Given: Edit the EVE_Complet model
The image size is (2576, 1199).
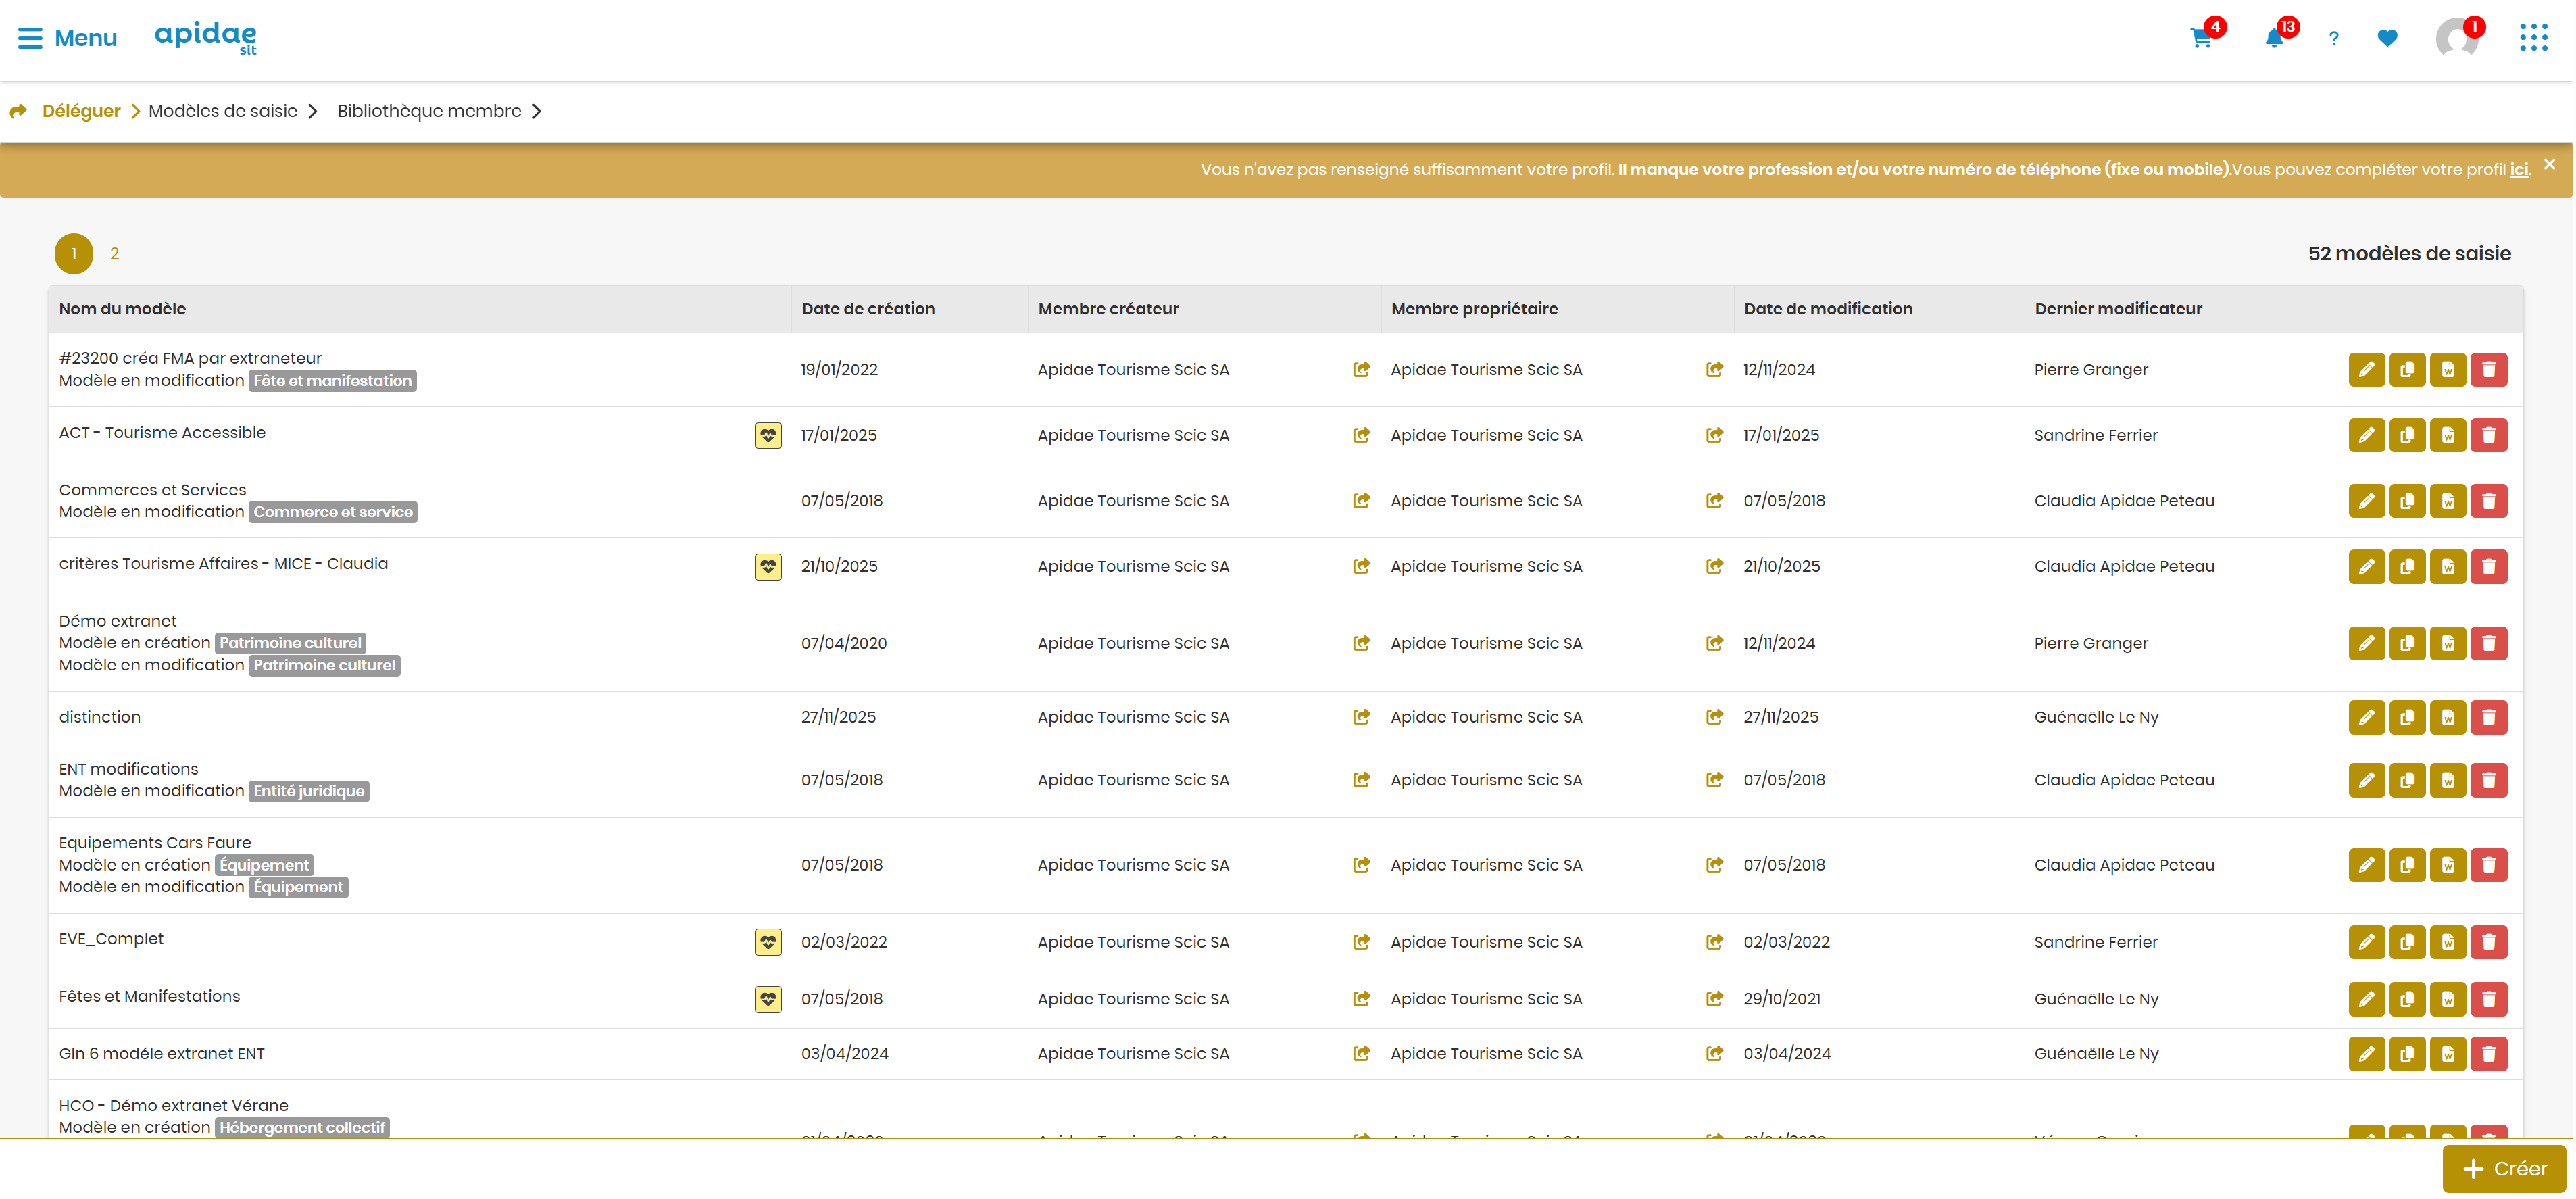Looking at the screenshot, I should click(x=2366, y=942).
